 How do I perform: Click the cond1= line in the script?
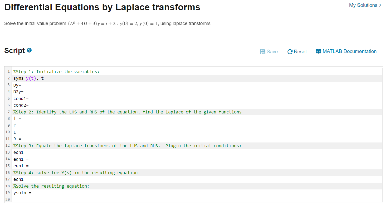21,98
